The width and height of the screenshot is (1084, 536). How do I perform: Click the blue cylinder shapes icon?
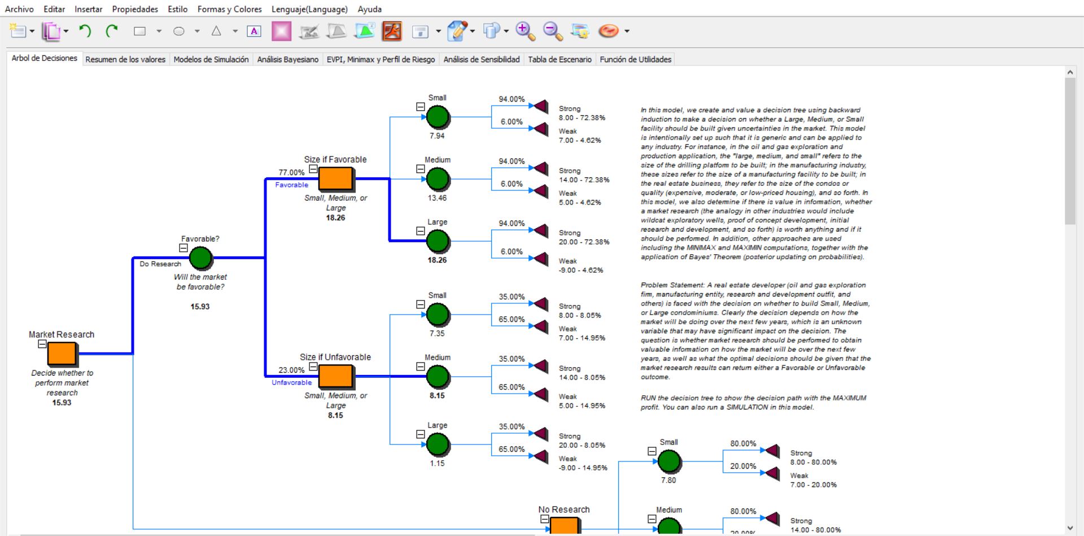[x=492, y=30]
